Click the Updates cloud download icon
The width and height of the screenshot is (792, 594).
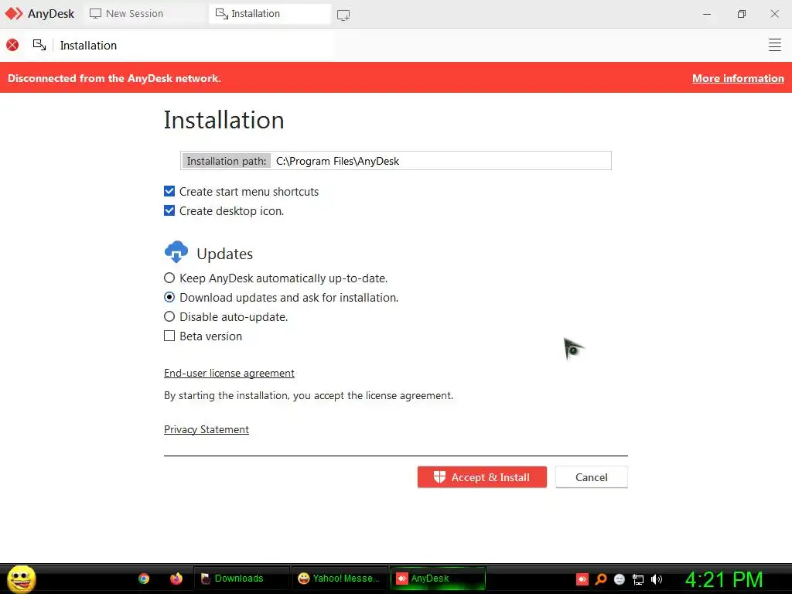pyautogui.click(x=176, y=251)
